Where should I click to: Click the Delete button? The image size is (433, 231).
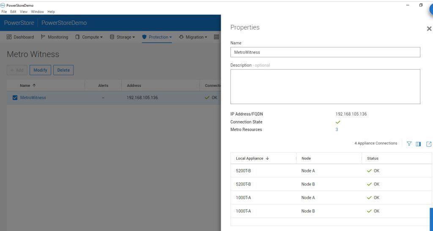click(x=63, y=70)
